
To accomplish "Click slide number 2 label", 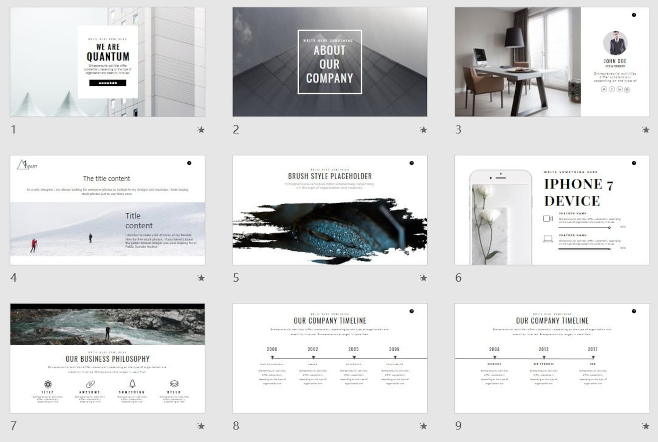I will (x=236, y=130).
